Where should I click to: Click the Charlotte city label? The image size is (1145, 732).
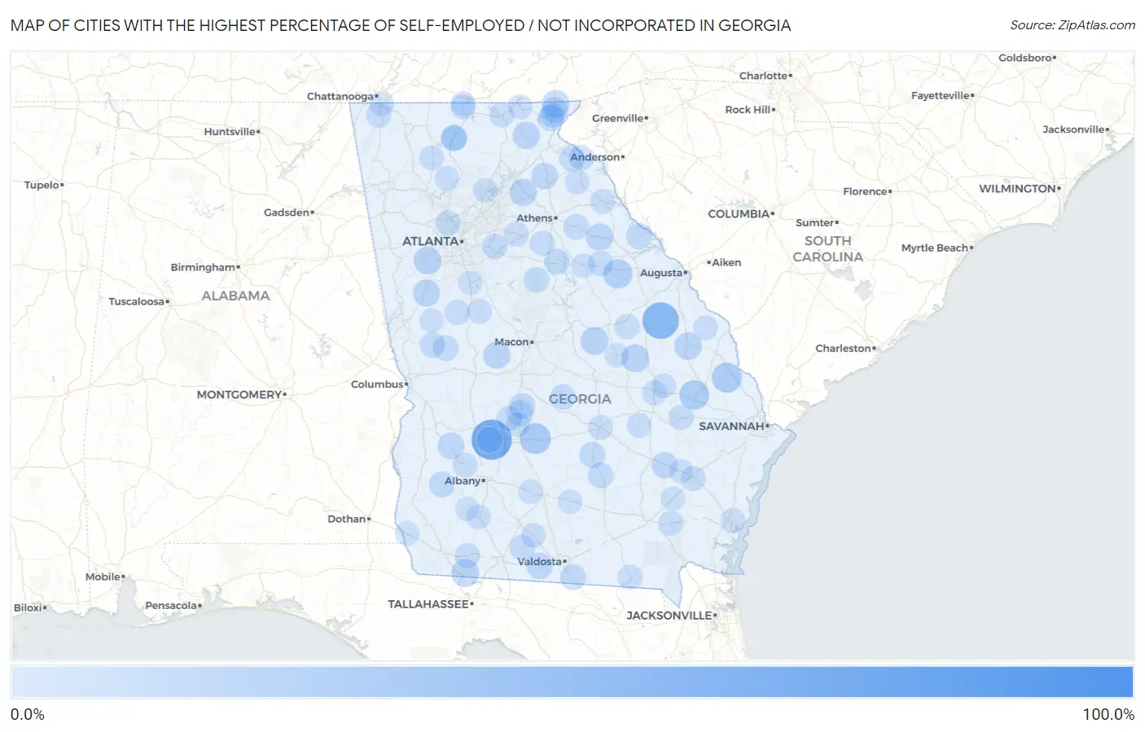(764, 76)
